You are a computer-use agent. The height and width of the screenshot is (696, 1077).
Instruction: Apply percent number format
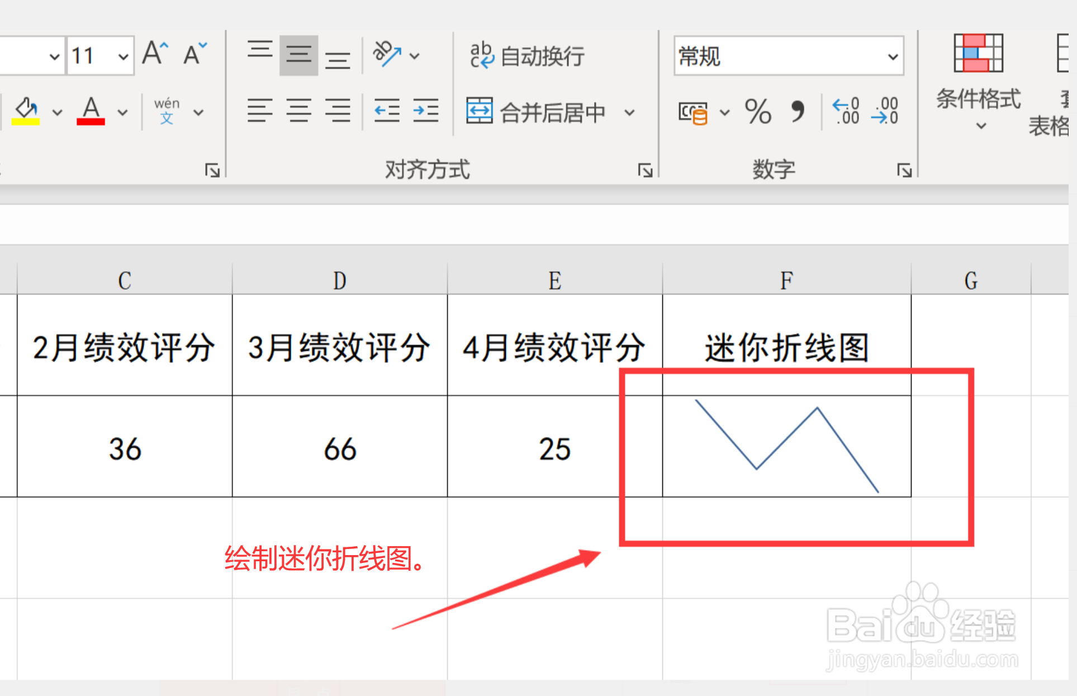tap(758, 112)
